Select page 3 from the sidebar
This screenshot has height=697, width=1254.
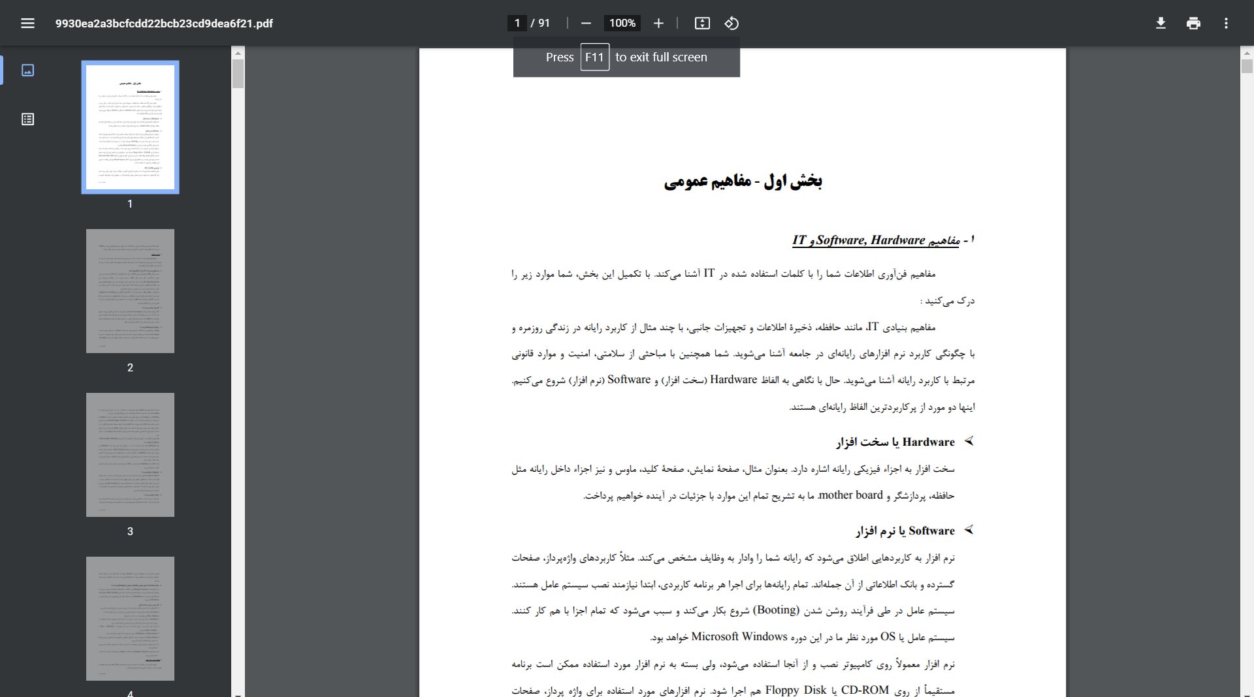point(129,455)
